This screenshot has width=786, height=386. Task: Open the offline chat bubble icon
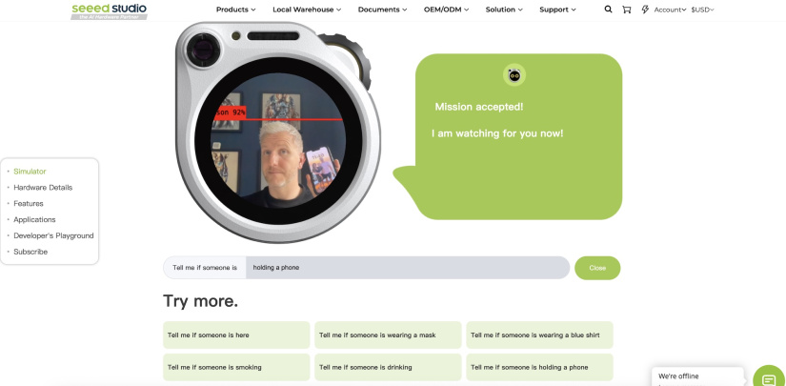click(769, 378)
